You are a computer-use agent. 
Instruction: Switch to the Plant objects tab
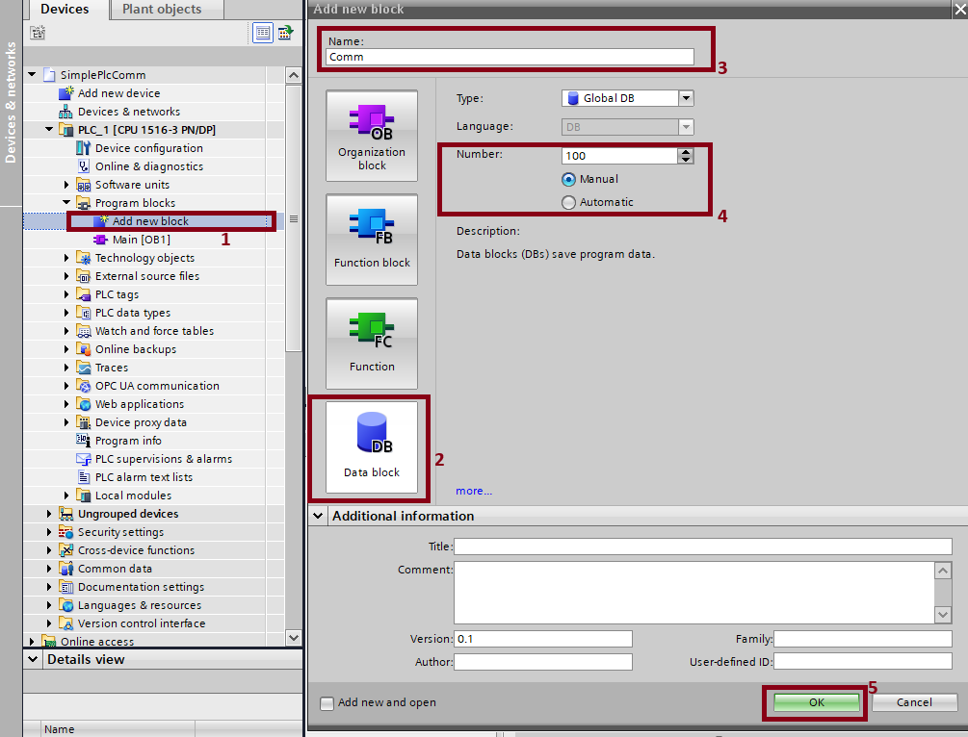(161, 10)
